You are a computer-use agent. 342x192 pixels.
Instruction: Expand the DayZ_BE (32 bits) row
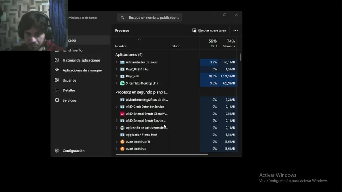pyautogui.click(x=117, y=69)
